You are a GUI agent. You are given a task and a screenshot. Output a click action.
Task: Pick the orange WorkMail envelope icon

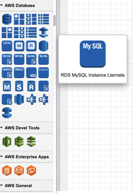pos(19,171)
